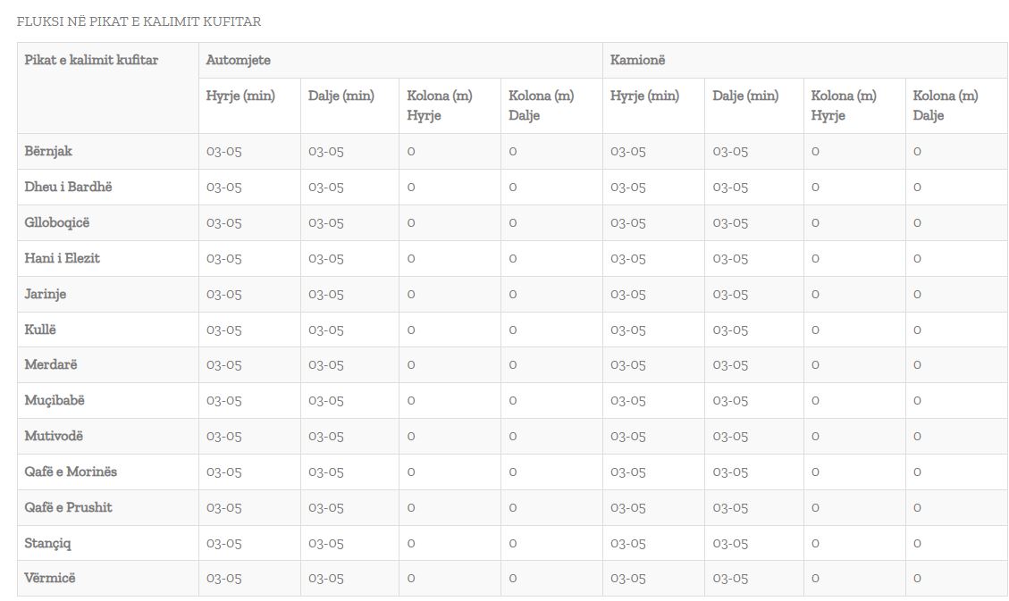Click the Kolona (m) Hyrje header under Kamionë

[x=844, y=105]
